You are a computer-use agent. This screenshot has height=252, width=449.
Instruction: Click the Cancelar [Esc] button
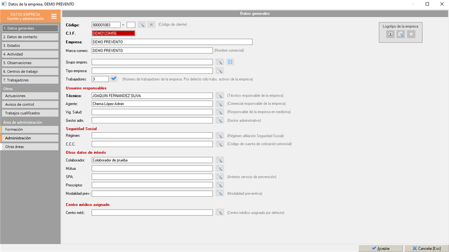point(426,248)
